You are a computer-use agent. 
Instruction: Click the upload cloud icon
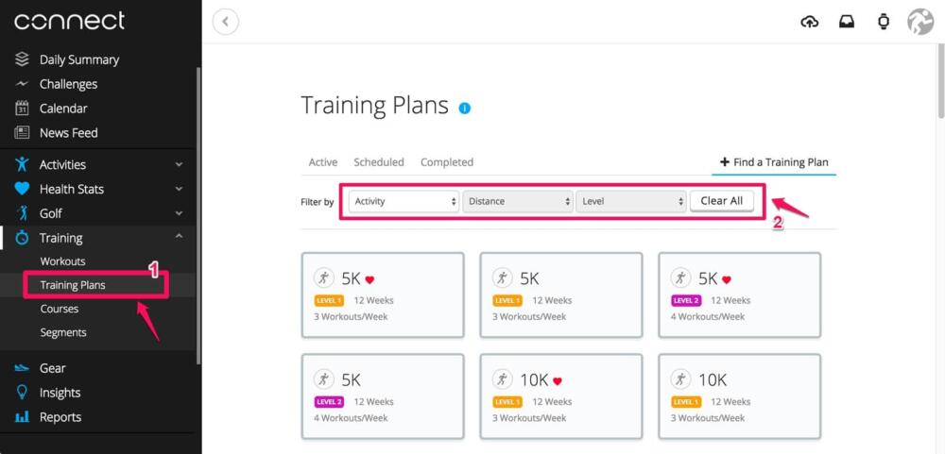pos(810,22)
